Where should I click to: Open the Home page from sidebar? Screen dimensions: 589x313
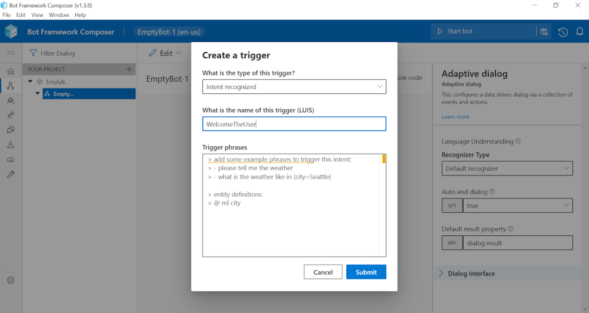pos(10,71)
